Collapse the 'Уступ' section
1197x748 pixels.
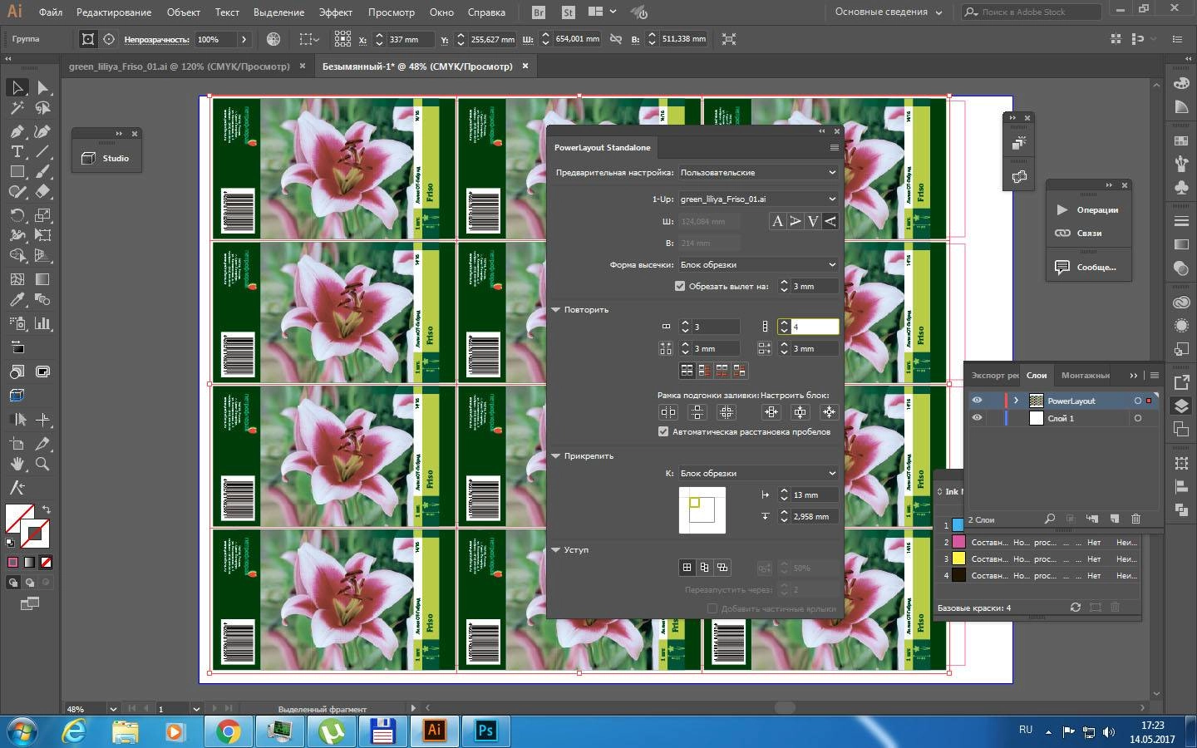[556, 549]
